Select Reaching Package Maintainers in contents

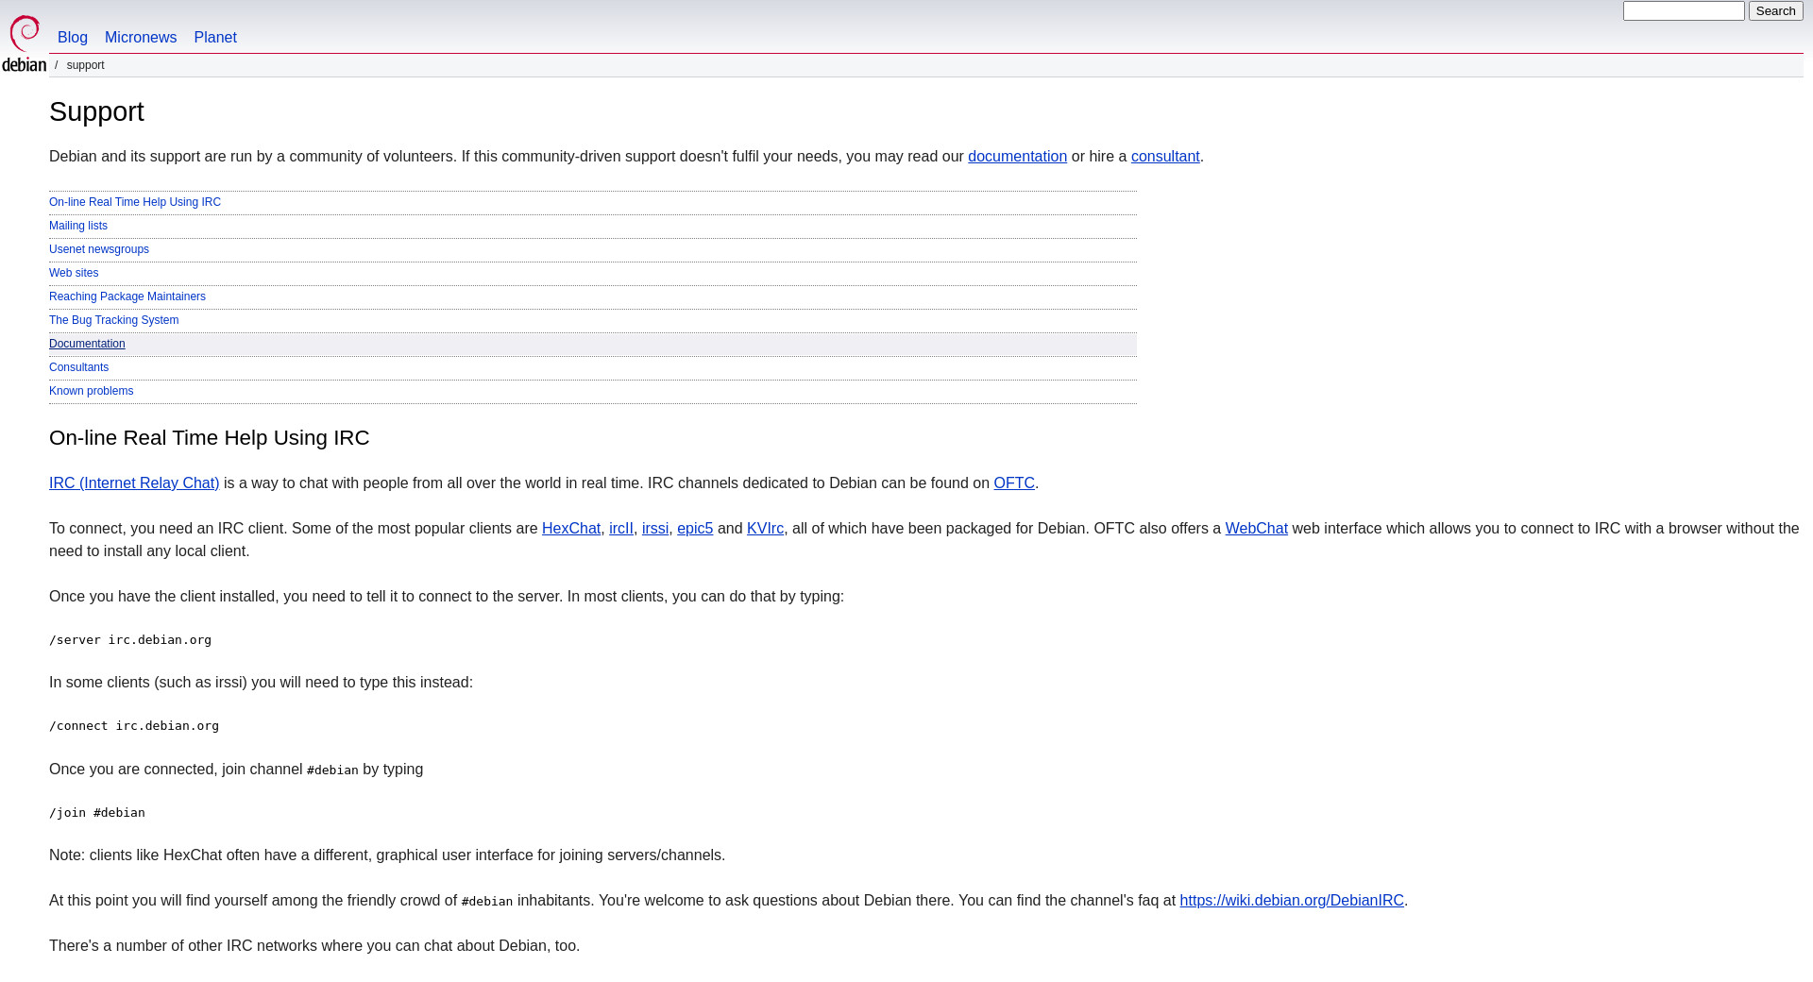(x=127, y=296)
